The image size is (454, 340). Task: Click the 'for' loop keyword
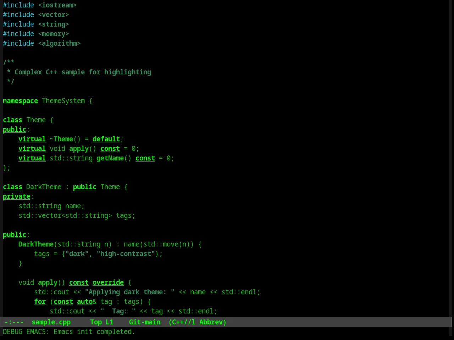(40, 301)
